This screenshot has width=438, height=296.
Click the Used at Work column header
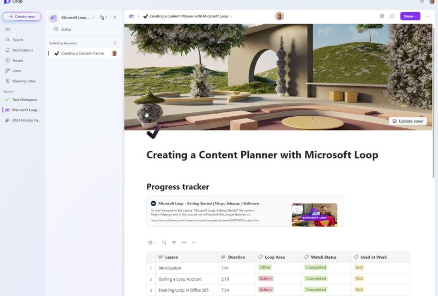tap(380, 257)
